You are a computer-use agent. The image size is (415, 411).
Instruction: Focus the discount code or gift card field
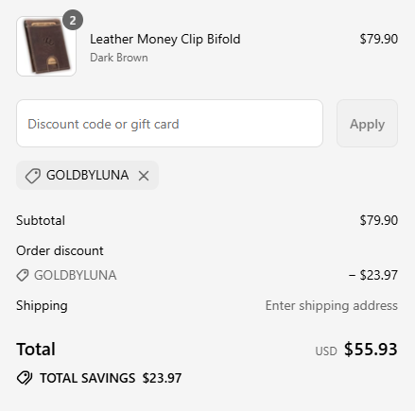(169, 124)
